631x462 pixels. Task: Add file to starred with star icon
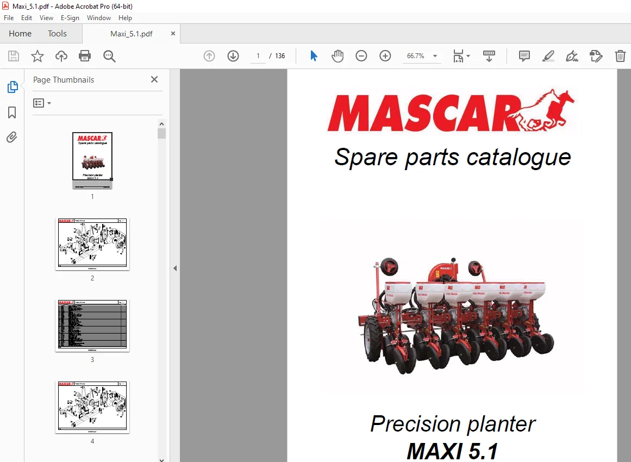[x=38, y=56]
